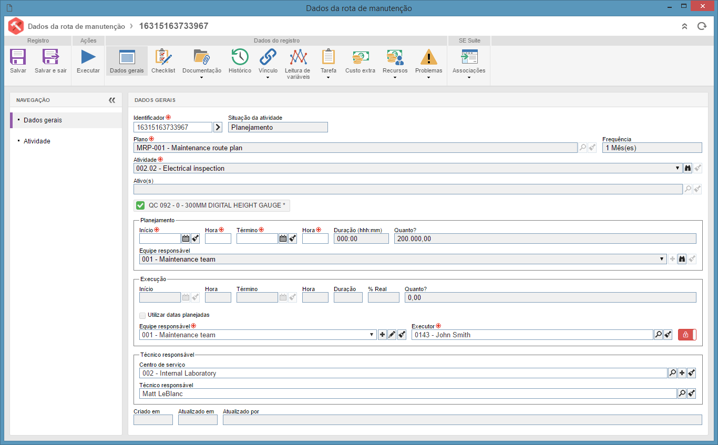The width and height of the screenshot is (718, 445).
Task: Open the Dados gerais toolbar section
Action: click(x=127, y=61)
